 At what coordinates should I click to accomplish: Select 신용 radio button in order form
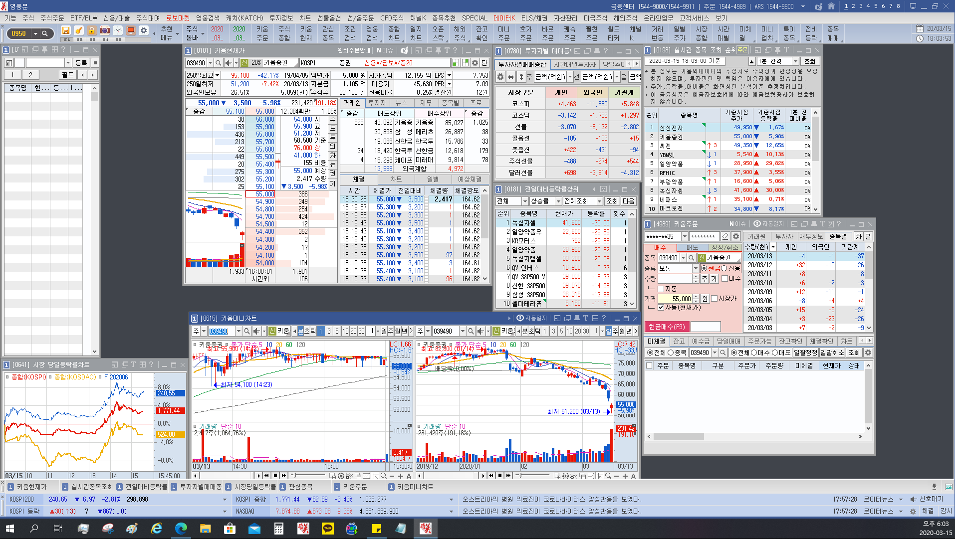(724, 268)
